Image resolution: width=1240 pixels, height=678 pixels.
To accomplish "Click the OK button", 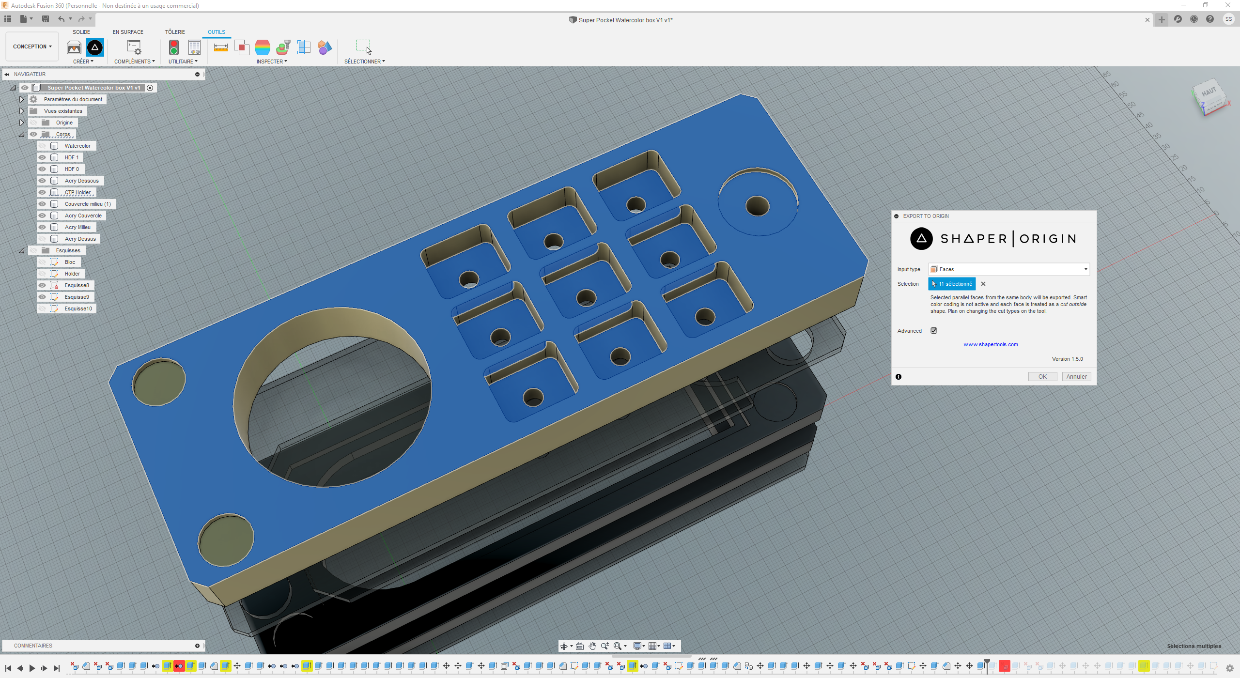I will pyautogui.click(x=1042, y=377).
